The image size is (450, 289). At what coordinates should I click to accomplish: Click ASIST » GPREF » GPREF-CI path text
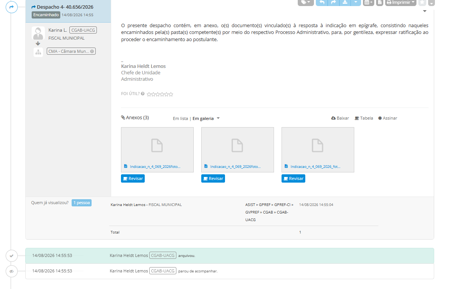[269, 205]
